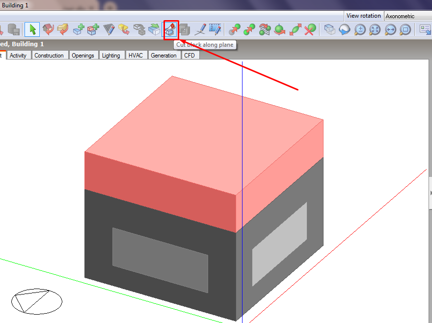Screen dimensions: 432x323
Task: Select the ruler measure tool
Action: pos(215,29)
